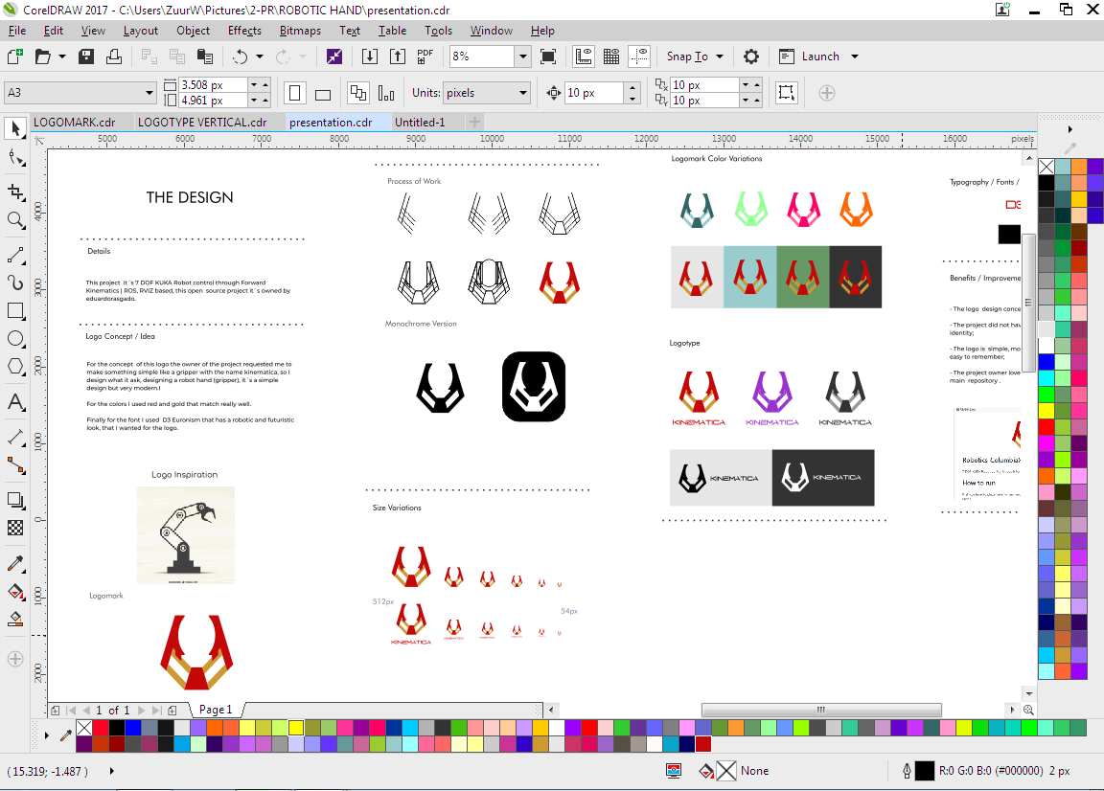This screenshot has width=1104, height=791.
Task: Open the Object menu
Action: 193,31
